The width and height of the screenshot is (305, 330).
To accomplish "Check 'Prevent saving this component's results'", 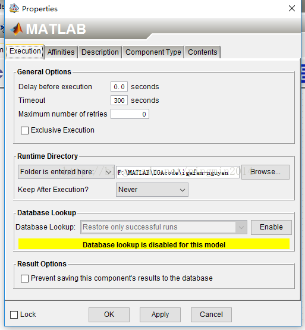I will pyautogui.click(x=24, y=278).
